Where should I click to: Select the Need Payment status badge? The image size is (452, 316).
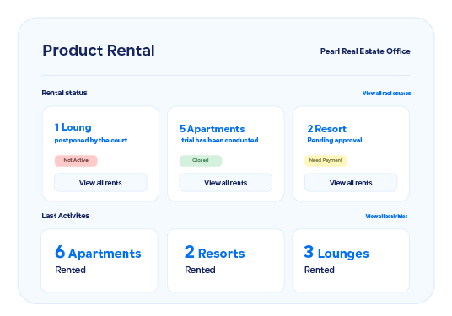tap(326, 161)
